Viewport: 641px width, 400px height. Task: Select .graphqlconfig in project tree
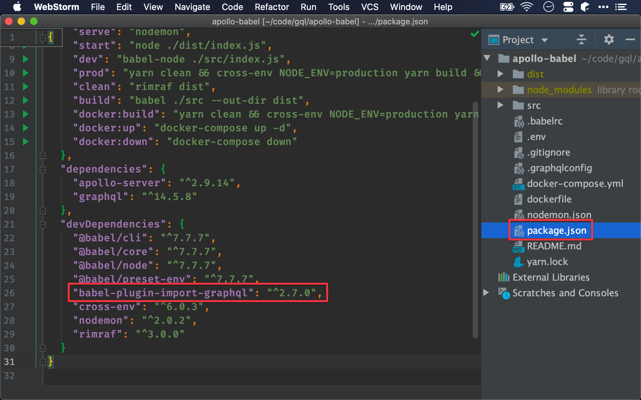click(x=560, y=168)
